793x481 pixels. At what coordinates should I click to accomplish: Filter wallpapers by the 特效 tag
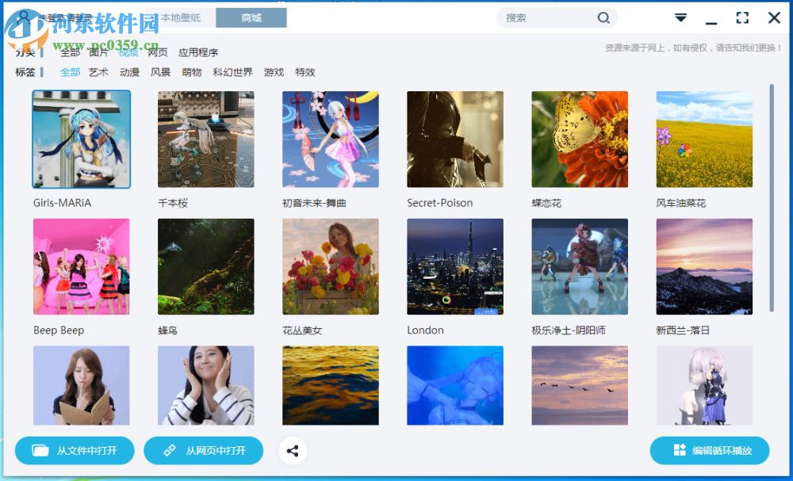point(305,72)
